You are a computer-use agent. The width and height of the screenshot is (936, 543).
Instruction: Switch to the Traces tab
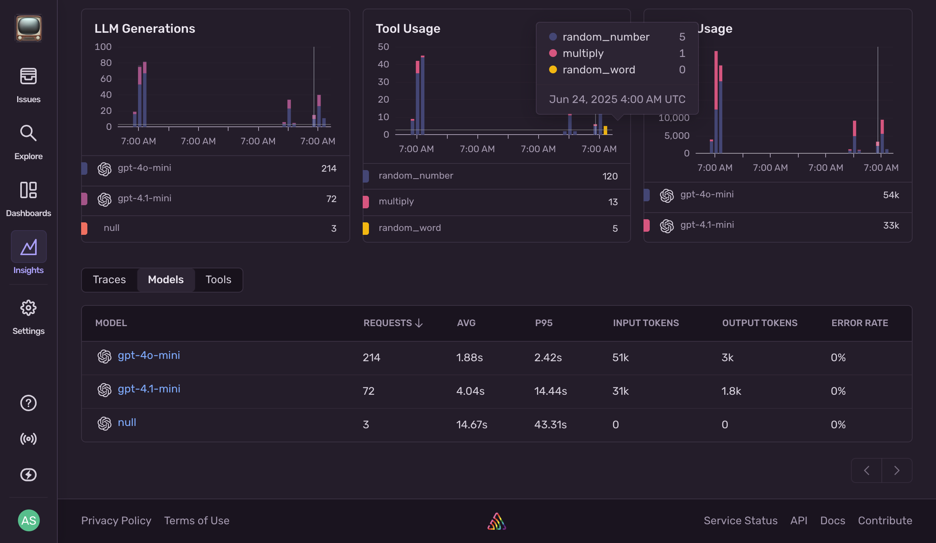[x=109, y=280]
